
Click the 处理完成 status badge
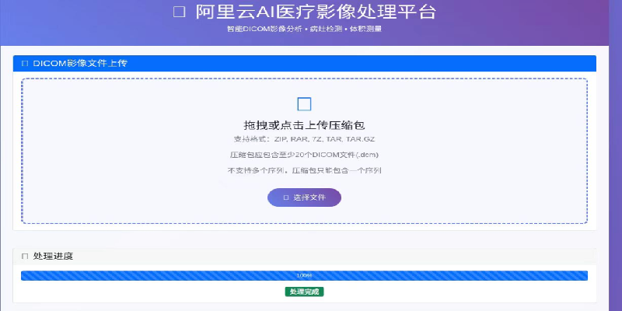tap(304, 292)
